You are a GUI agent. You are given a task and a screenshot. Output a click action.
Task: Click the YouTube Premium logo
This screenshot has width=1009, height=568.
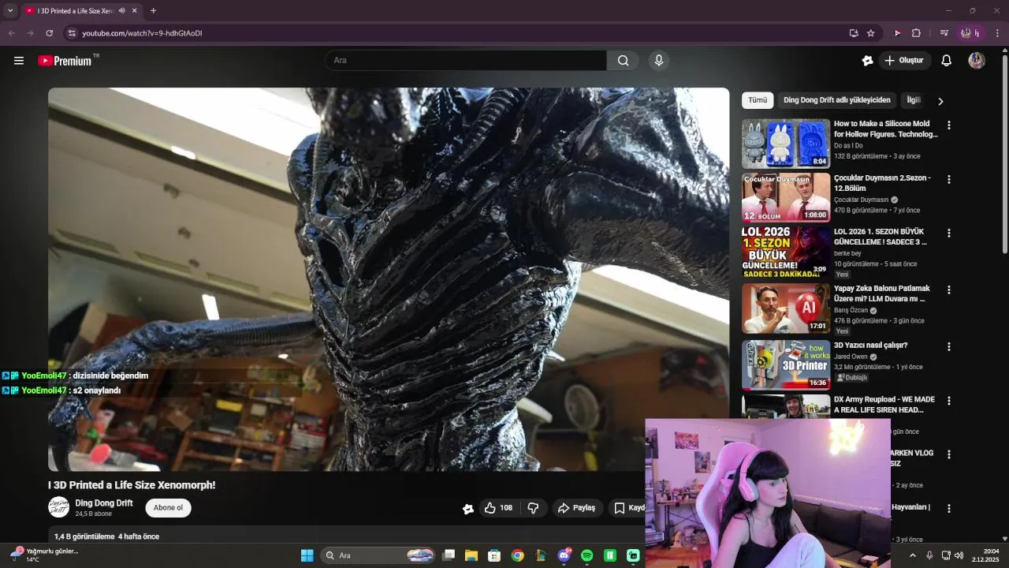[x=65, y=61]
